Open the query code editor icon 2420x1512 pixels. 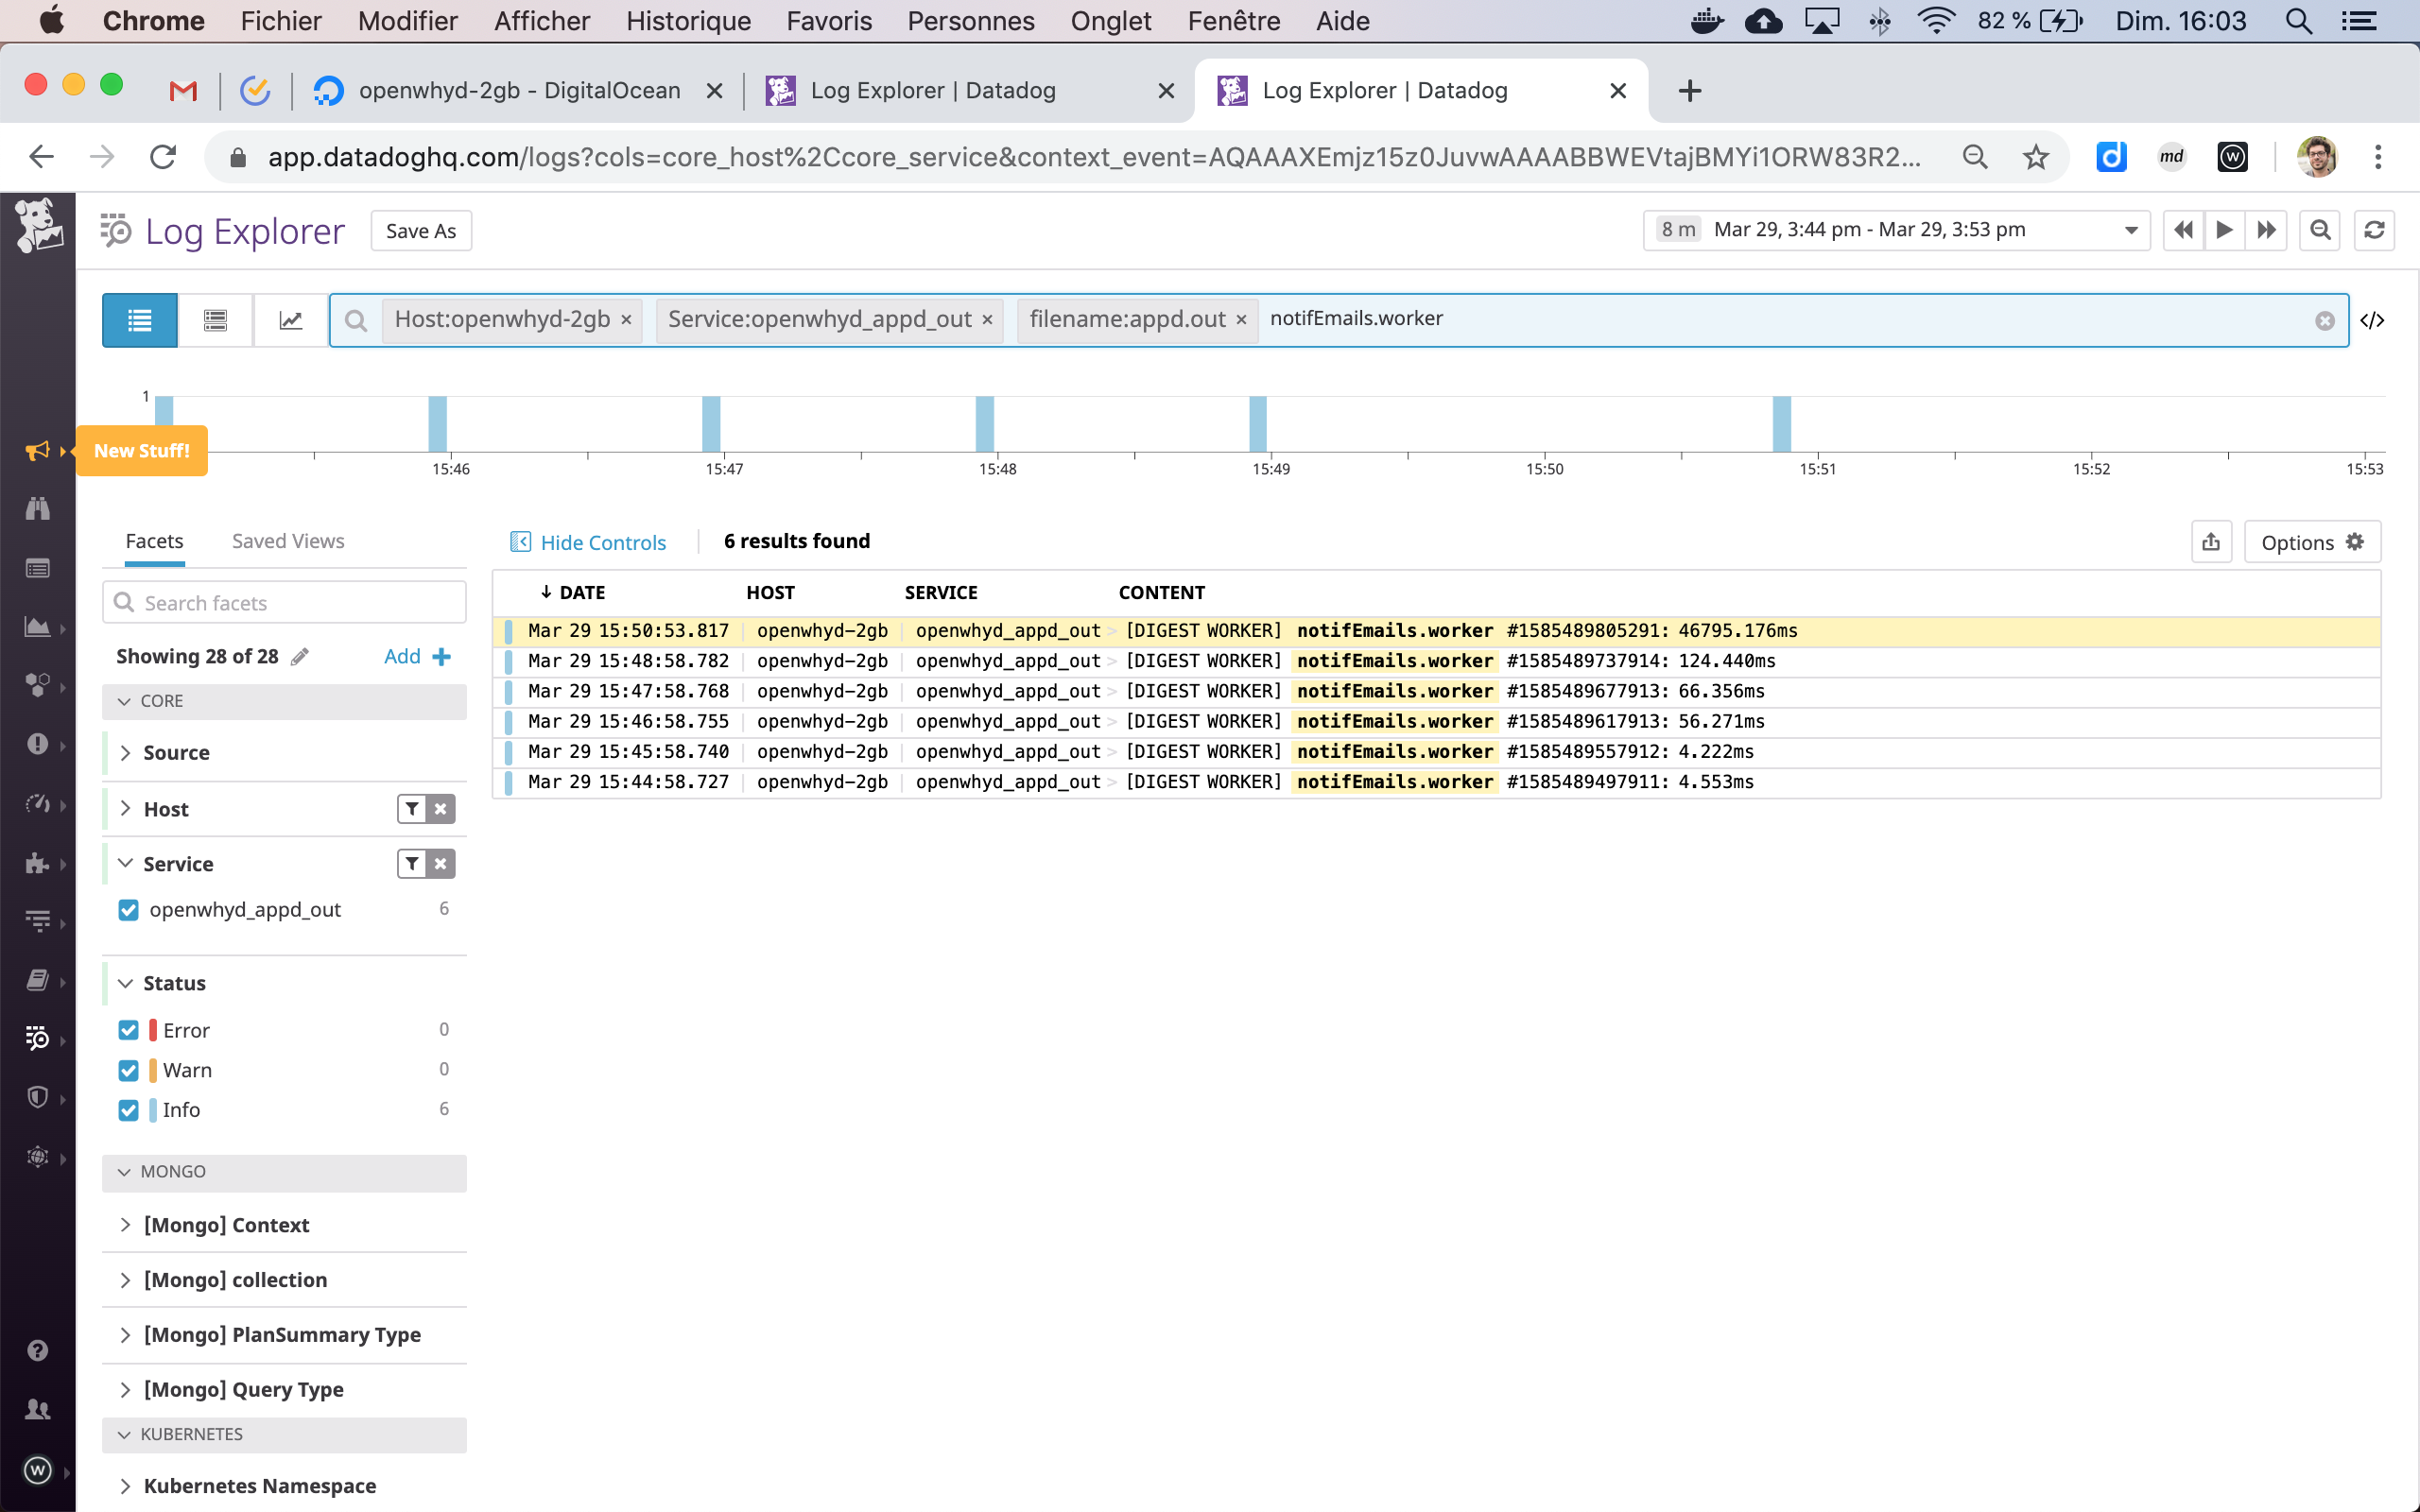tap(2372, 320)
